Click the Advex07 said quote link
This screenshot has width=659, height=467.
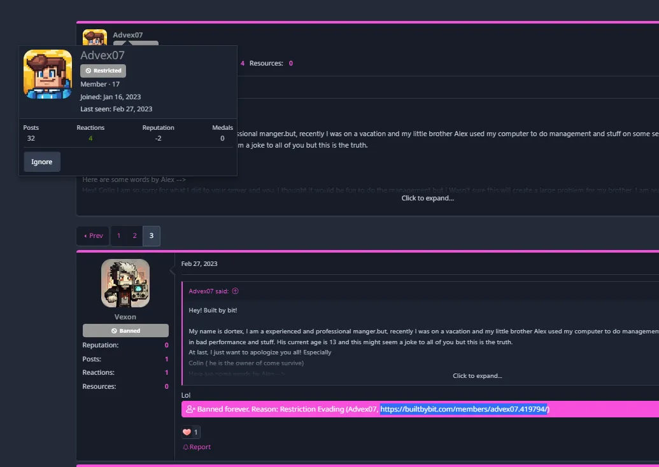click(x=208, y=291)
